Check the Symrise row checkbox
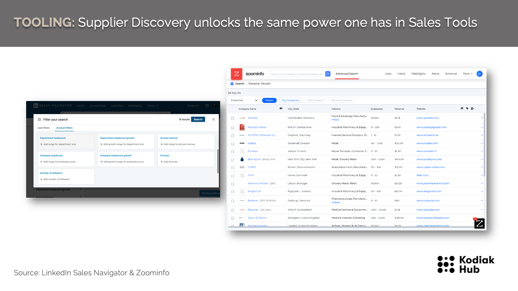The image size is (518, 291). coord(233,118)
